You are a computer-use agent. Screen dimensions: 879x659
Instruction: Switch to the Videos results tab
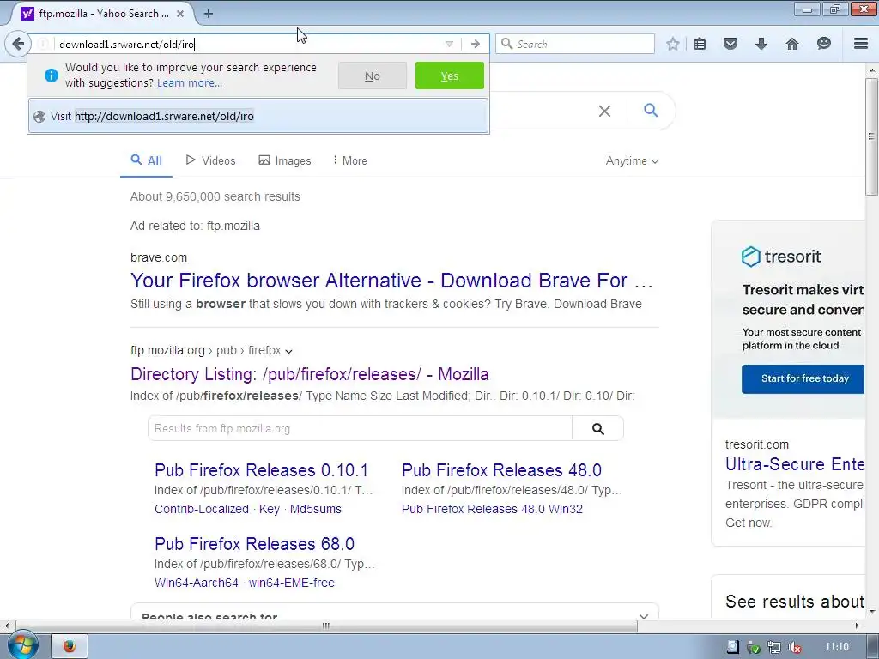tap(211, 160)
